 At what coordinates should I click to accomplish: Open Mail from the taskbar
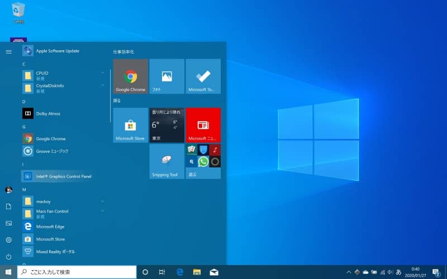tap(214, 272)
